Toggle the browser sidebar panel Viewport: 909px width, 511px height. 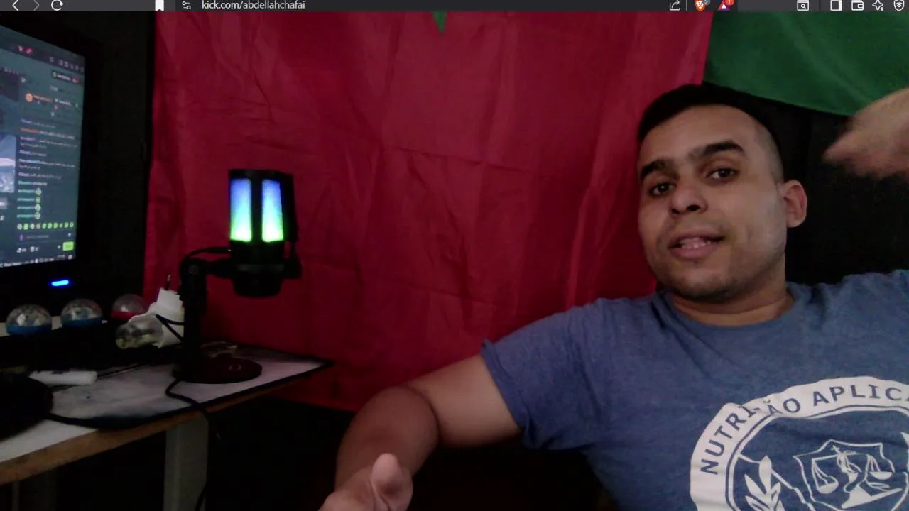(x=836, y=5)
